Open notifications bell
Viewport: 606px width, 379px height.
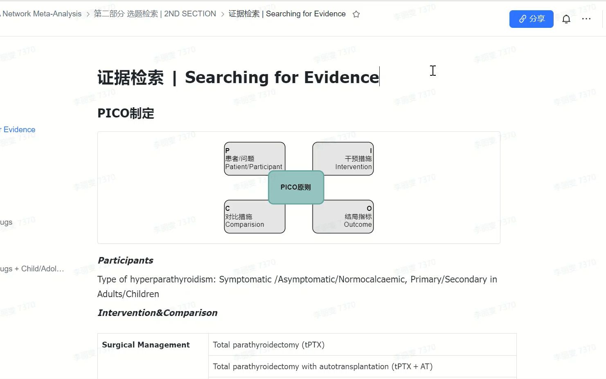pyautogui.click(x=566, y=19)
